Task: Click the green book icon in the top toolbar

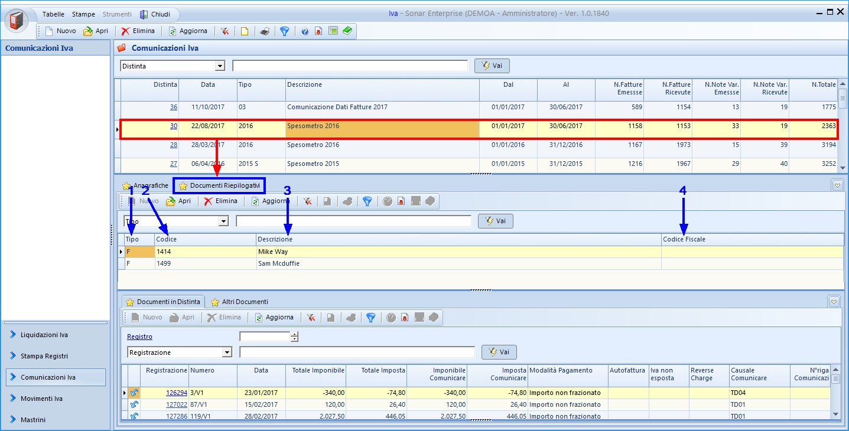Action: tap(347, 31)
